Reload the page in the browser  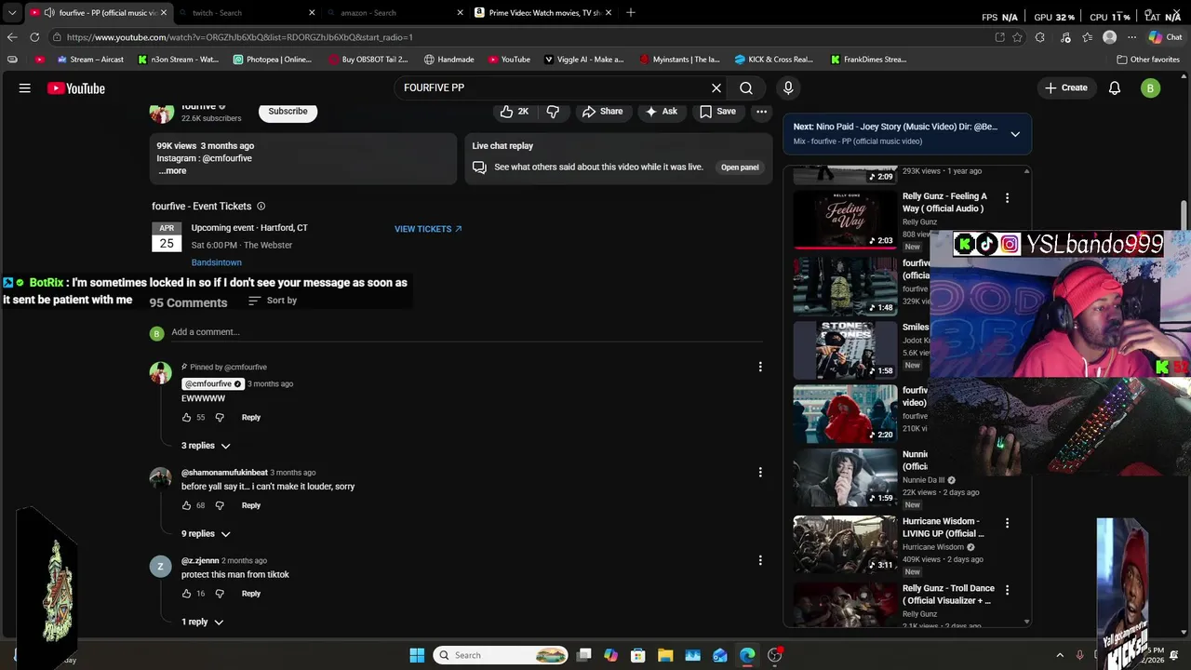point(34,37)
